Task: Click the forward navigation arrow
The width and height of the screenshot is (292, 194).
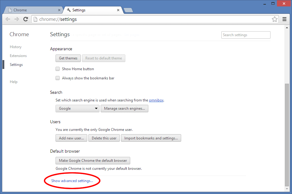Action: point(17,19)
